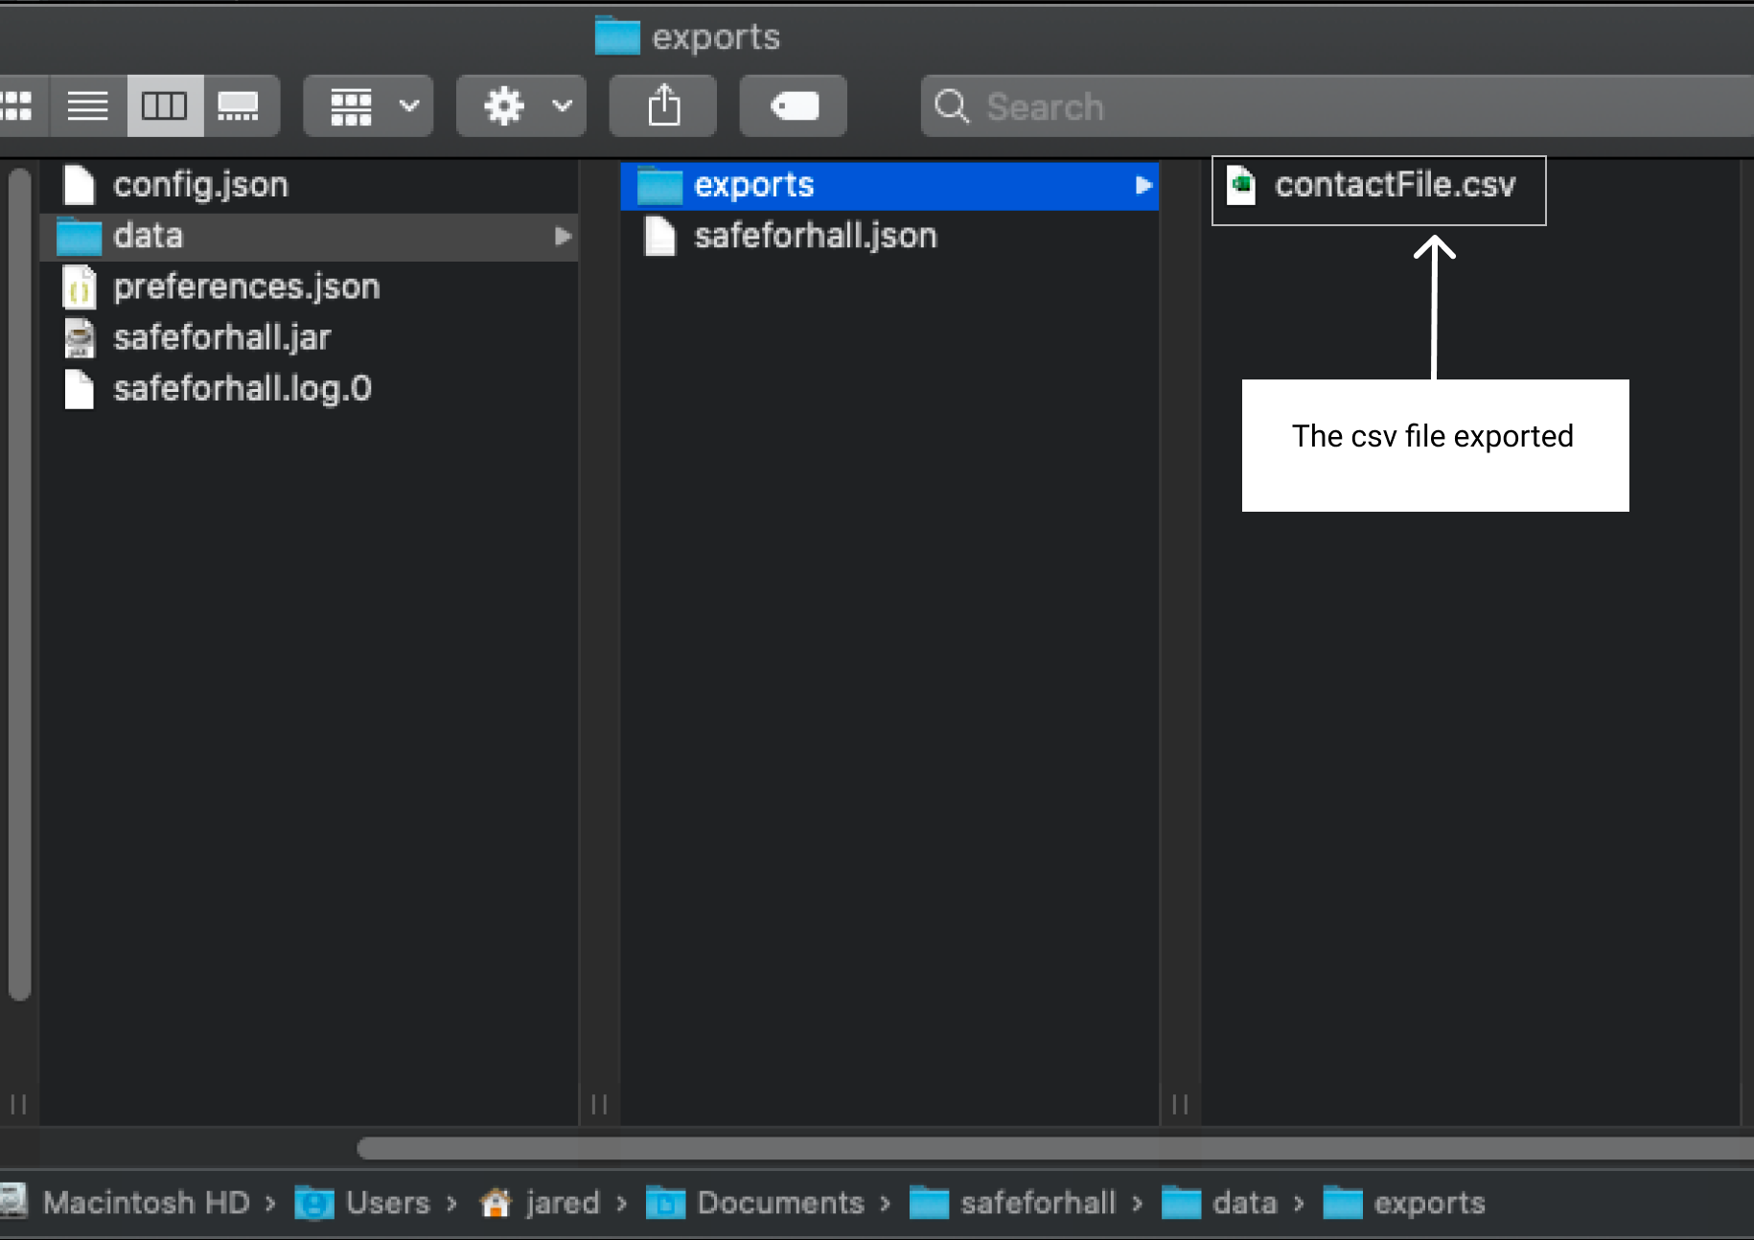
Task: Select the config.json file
Action: coord(310,185)
